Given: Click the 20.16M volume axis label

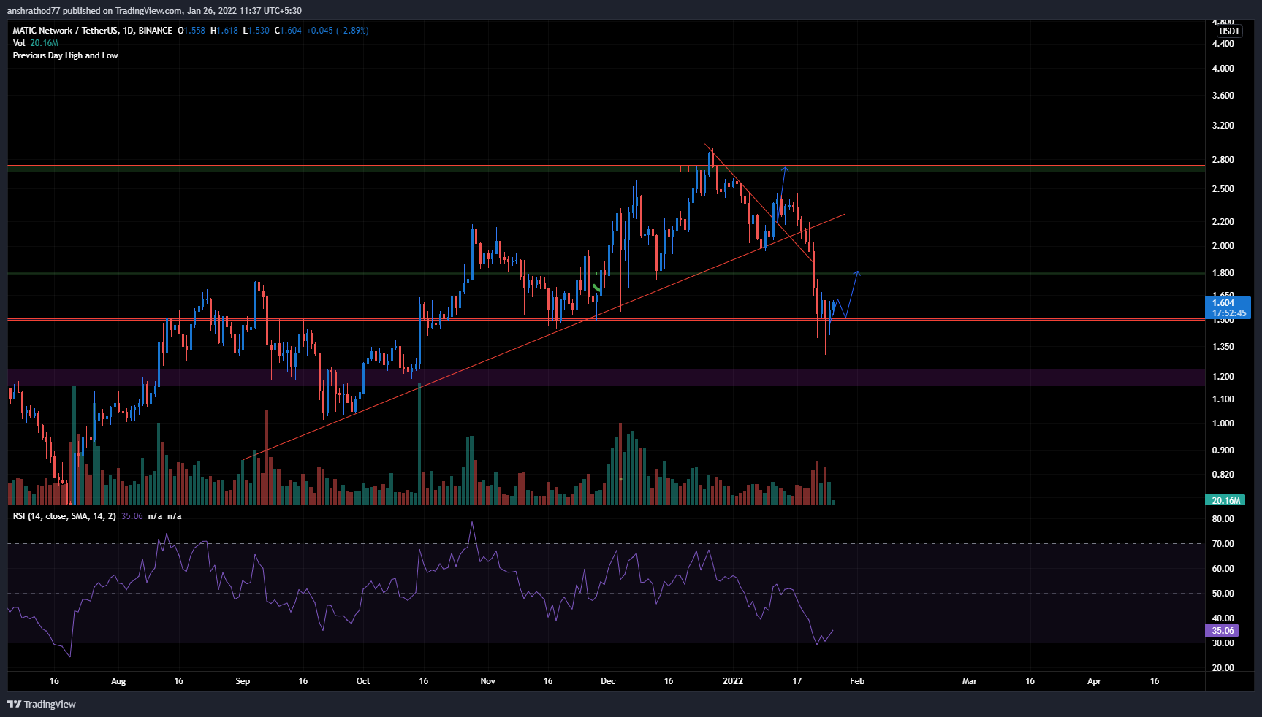Looking at the screenshot, I should click(x=1225, y=500).
